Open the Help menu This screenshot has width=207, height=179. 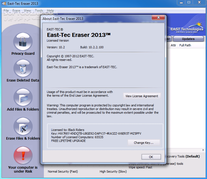pyautogui.click(x=50, y=10)
